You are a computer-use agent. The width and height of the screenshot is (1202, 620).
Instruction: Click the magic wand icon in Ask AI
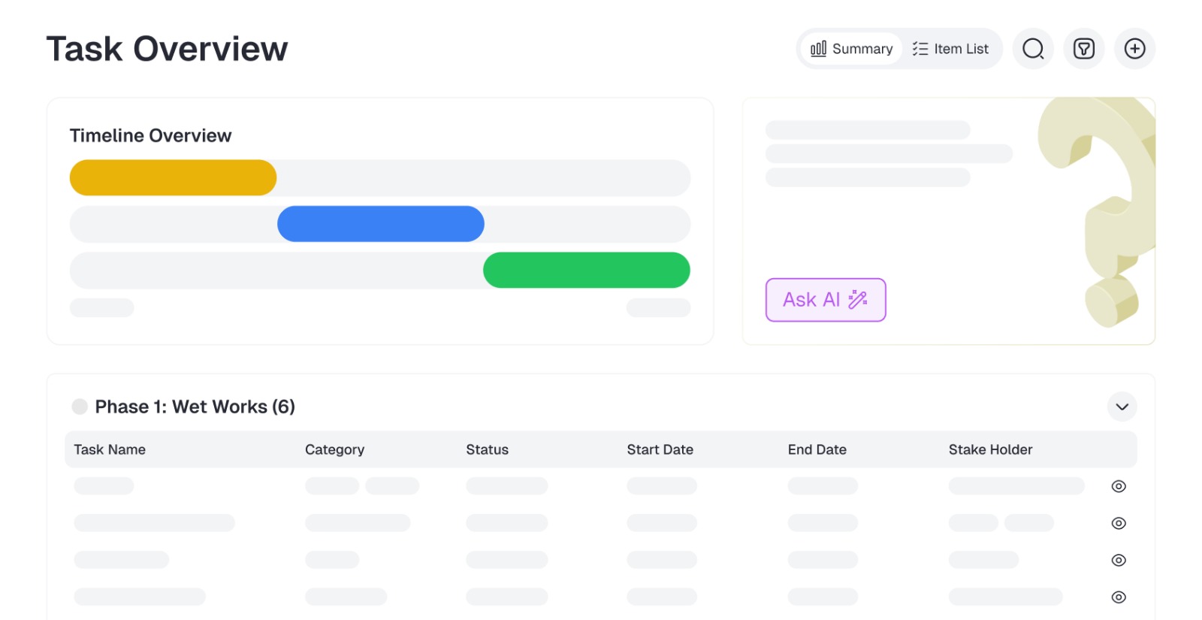[856, 299]
